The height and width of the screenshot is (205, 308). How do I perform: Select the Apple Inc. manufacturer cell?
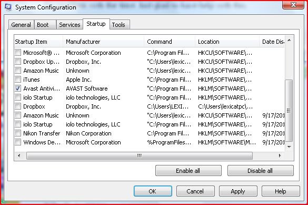pos(78,80)
